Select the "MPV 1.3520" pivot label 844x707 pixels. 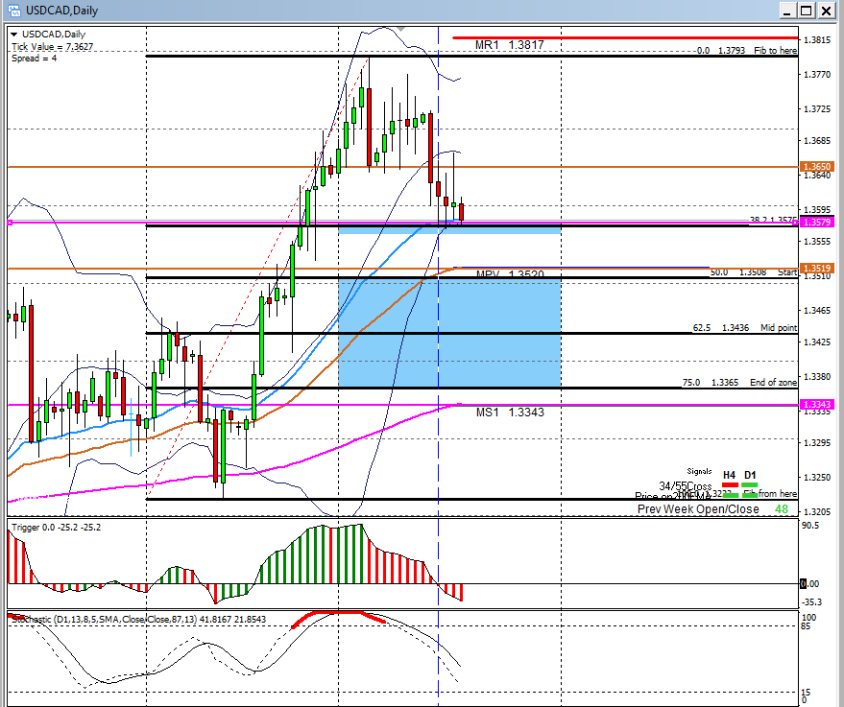tap(510, 274)
